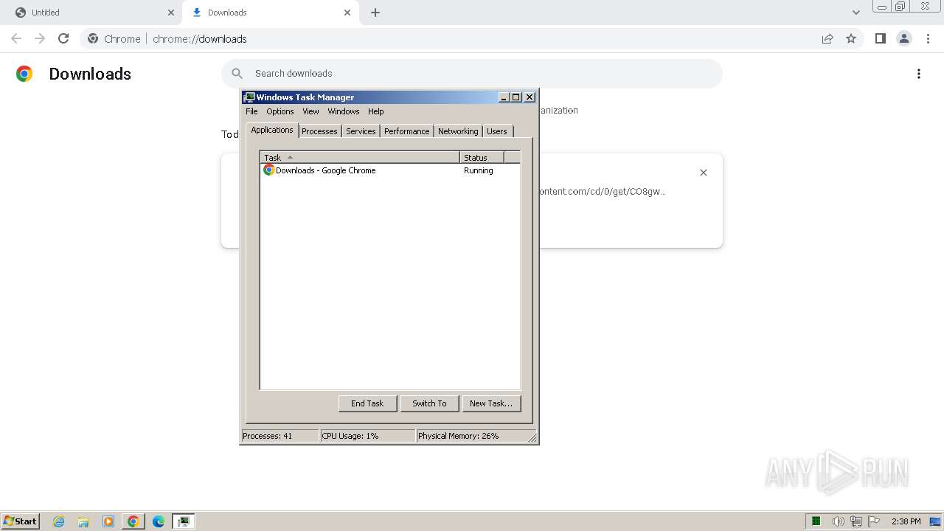Viewport: 944px width, 531px height.
Task: Click the Running status cell
Action: 479,170
